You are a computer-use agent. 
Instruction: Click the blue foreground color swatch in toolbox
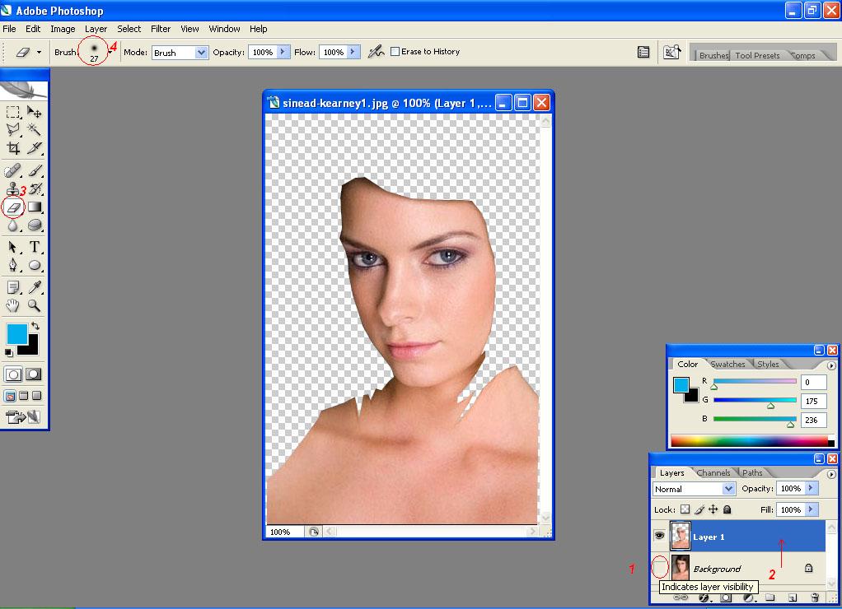coord(16,334)
